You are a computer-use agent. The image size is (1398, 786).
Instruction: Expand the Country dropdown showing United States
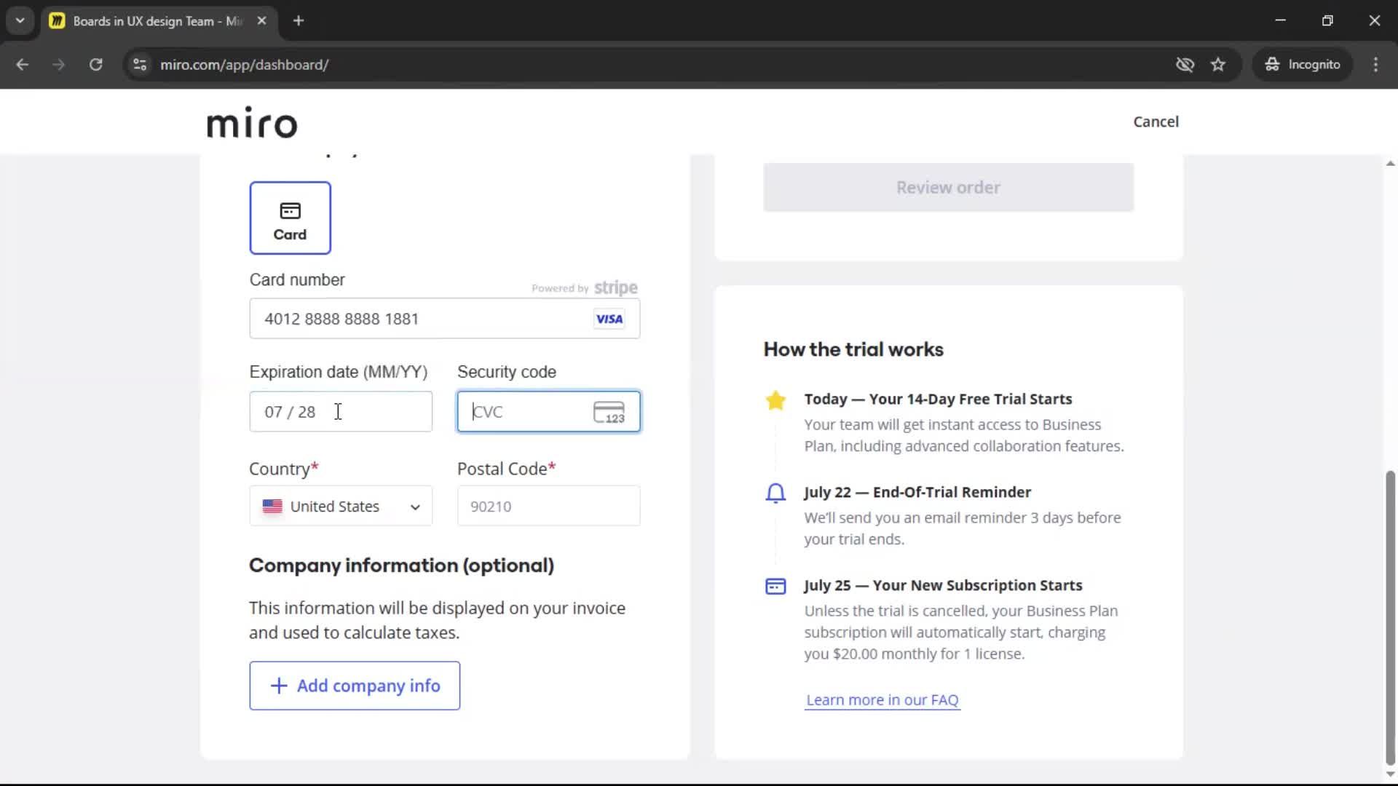[341, 506]
